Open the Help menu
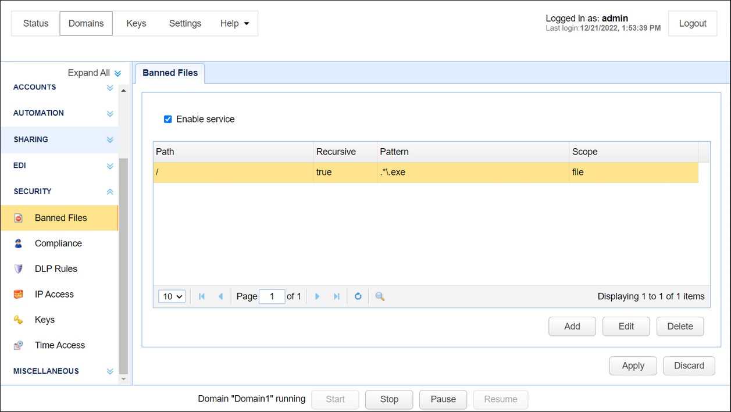Screen dimensions: 731x412 point(234,24)
